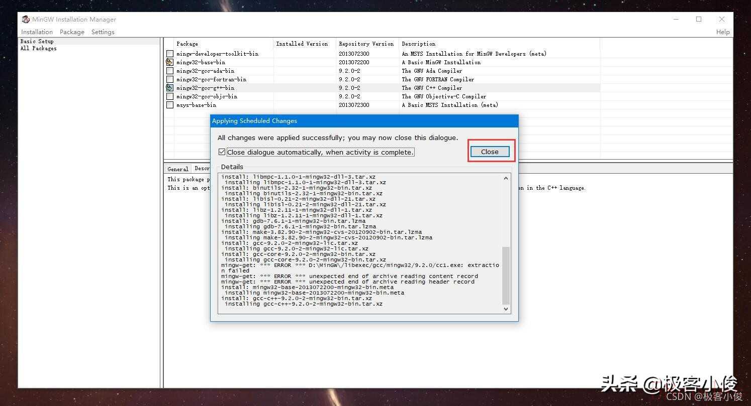Mark the mingw-developer-toolkit-bin package checkbox

pos(169,54)
